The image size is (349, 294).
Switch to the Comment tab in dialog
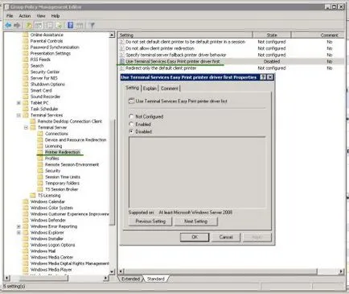[170, 89]
